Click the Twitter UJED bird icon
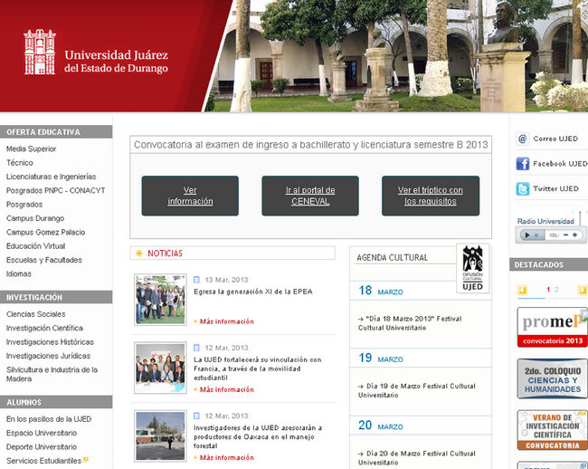The image size is (588, 469). (x=522, y=189)
